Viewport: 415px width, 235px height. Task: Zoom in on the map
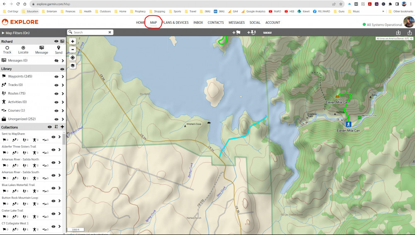73,42
